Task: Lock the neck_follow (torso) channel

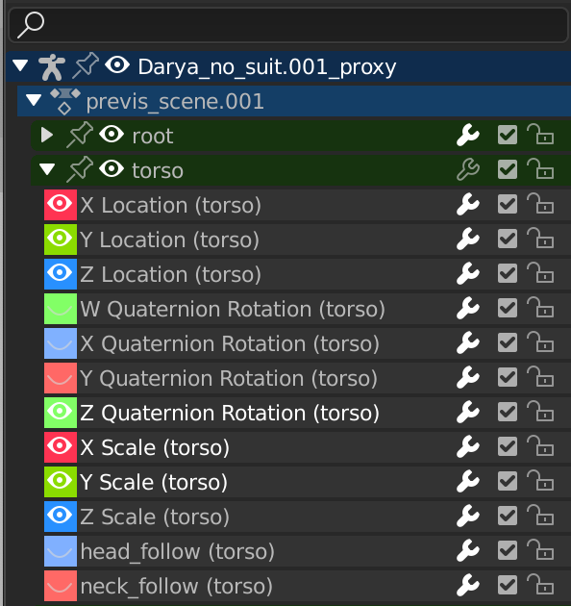Action: click(x=540, y=584)
